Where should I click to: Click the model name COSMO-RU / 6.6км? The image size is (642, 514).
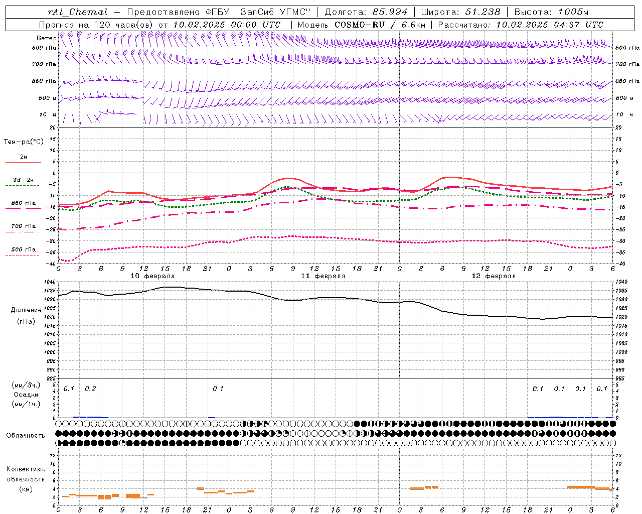pyautogui.click(x=380, y=25)
